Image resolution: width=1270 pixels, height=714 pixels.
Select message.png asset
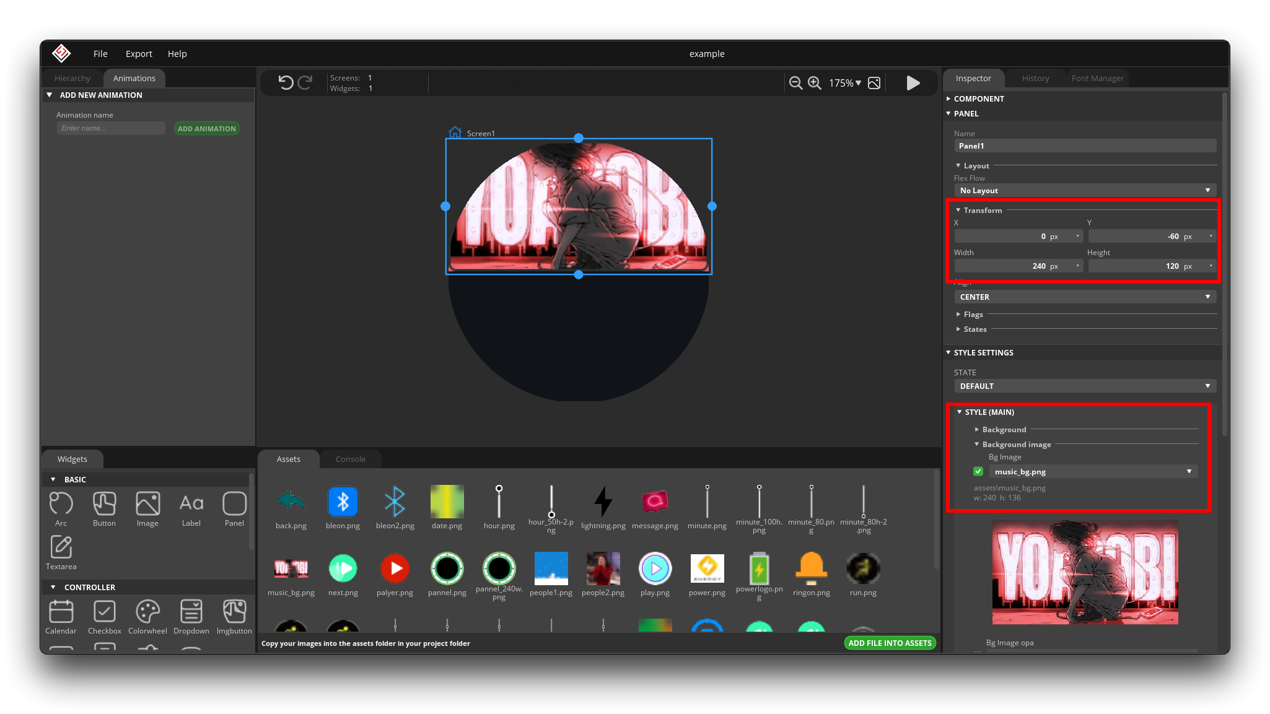click(655, 508)
